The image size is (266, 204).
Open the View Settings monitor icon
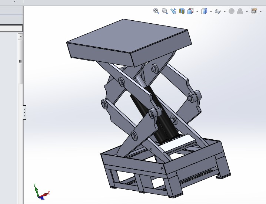(254, 11)
